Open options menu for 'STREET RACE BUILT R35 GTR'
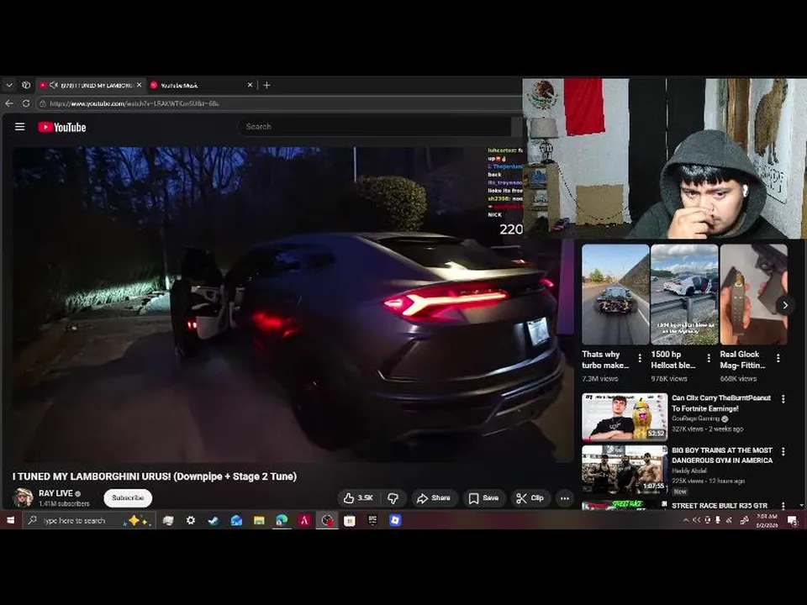Screen dimensions: 807x605 (783, 506)
